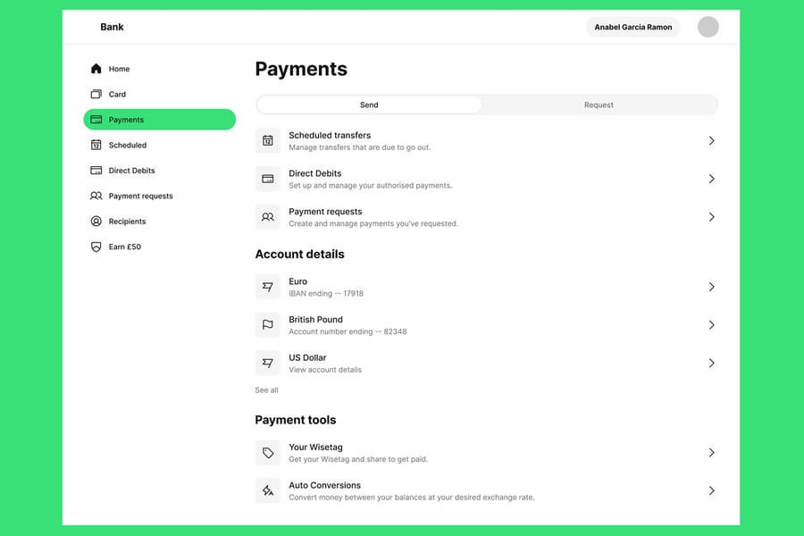Click the Anabel Garcia Ramon account button
The image size is (804, 536).
[633, 27]
